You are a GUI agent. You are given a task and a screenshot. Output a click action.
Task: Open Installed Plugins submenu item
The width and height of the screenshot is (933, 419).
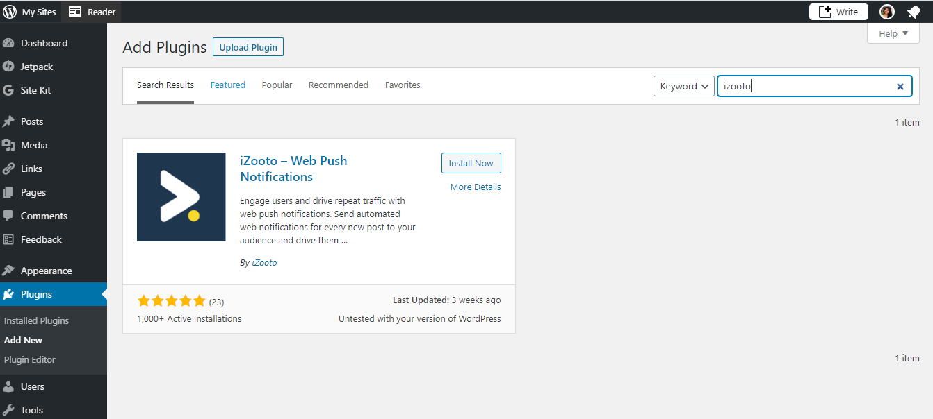[37, 320]
